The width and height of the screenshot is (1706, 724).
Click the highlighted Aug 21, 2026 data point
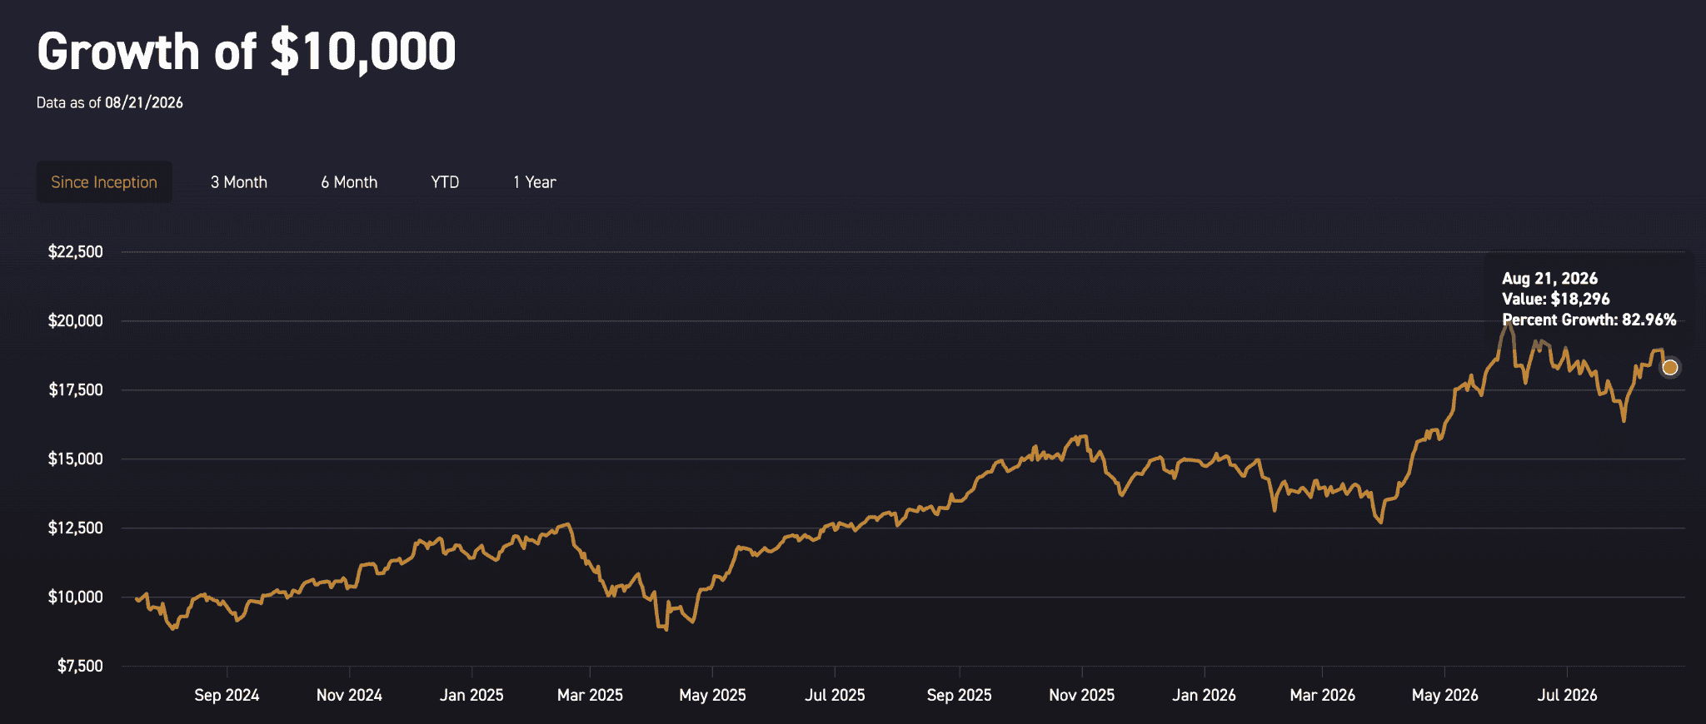[1669, 368]
